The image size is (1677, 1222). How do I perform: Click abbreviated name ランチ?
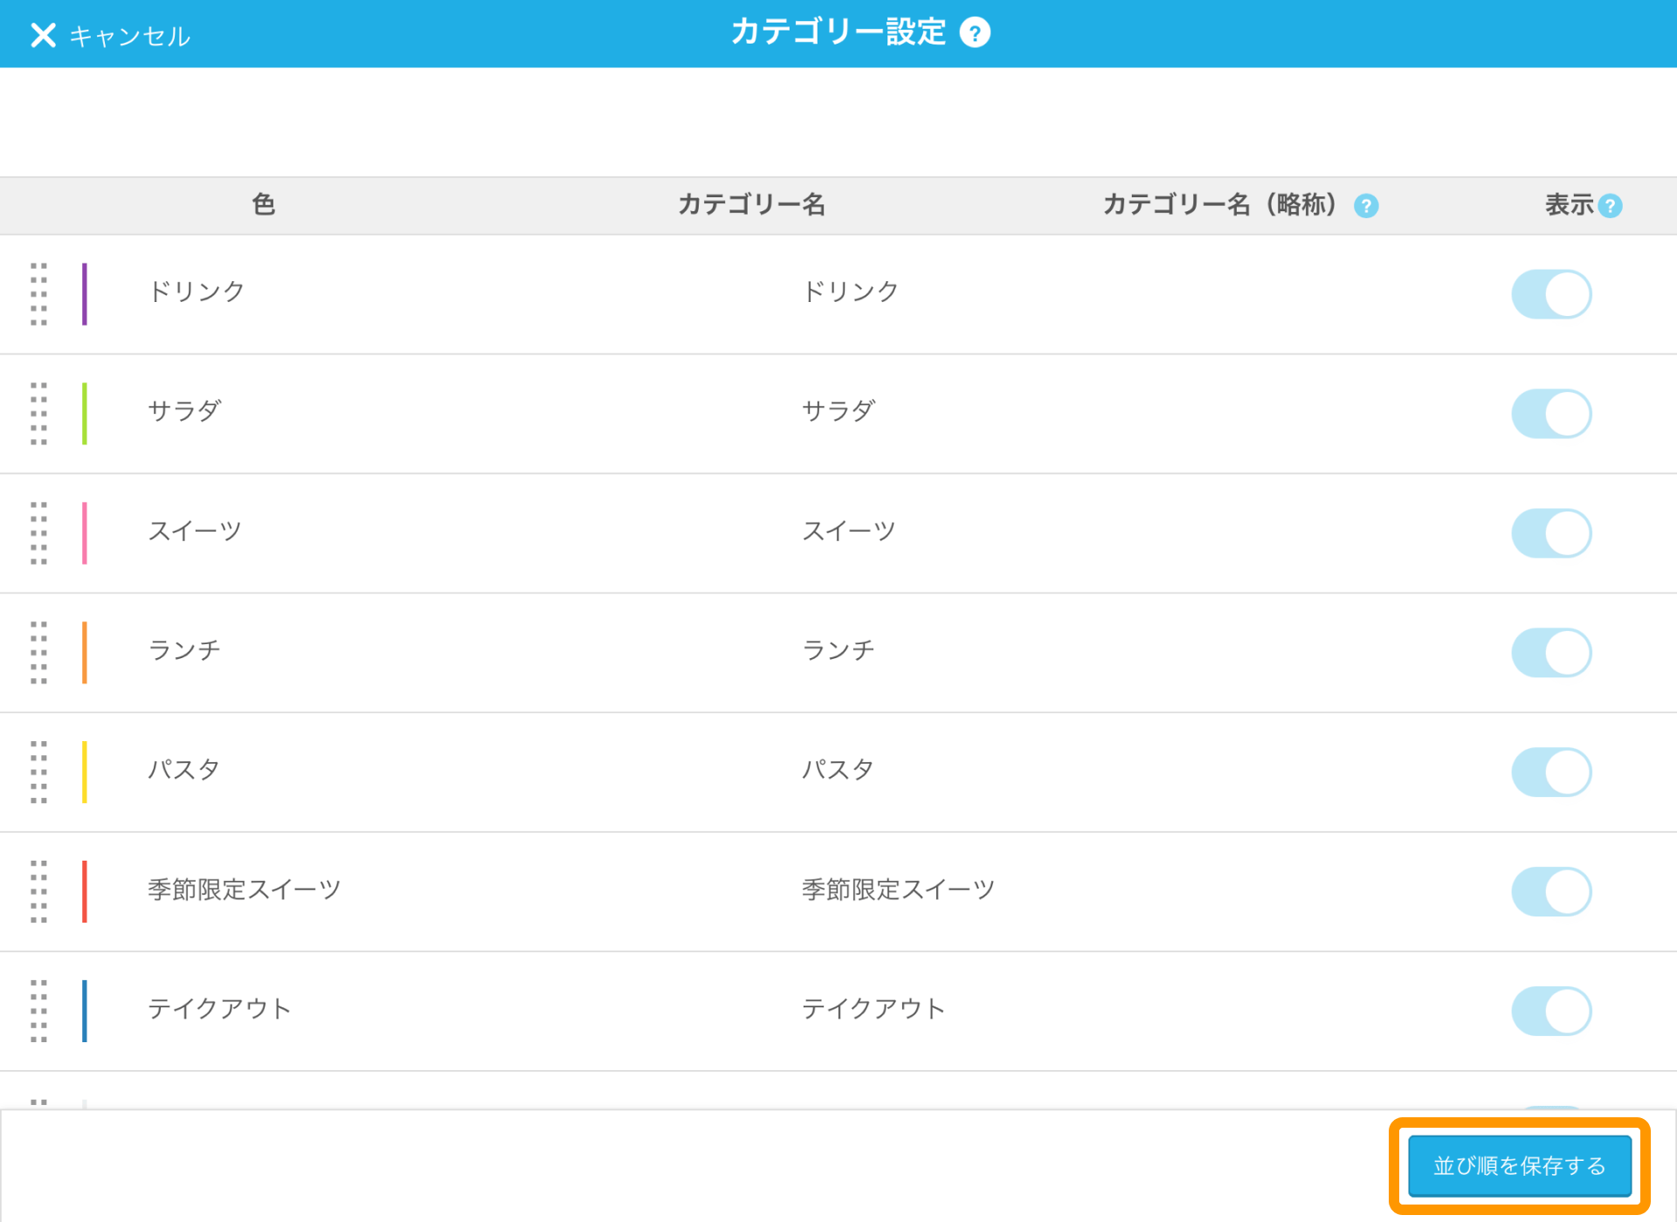838,650
